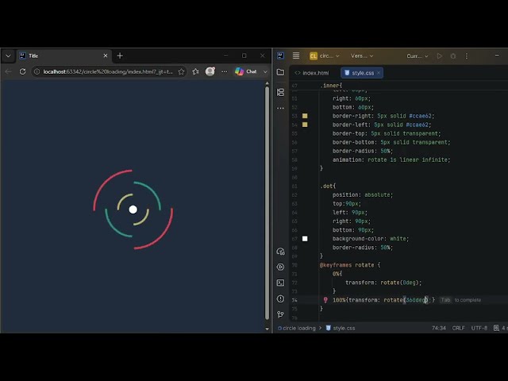Open the circ... project dropdown
Viewport: 508px width, 381px height.
(325, 56)
